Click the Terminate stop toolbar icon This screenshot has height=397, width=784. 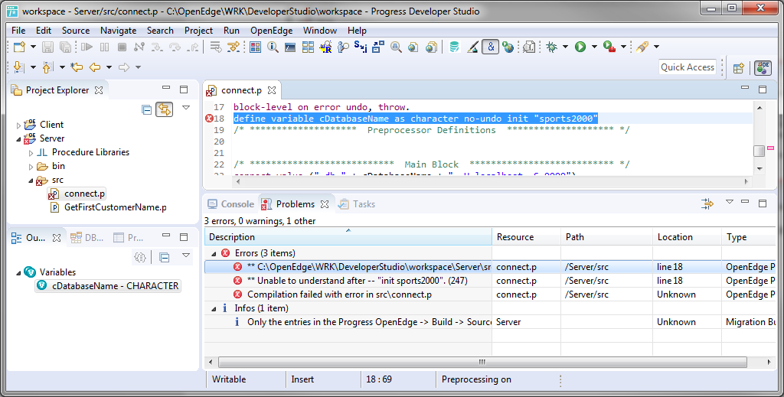122,47
